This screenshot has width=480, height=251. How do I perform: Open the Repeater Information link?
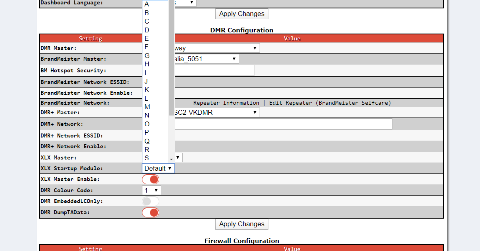(x=226, y=103)
